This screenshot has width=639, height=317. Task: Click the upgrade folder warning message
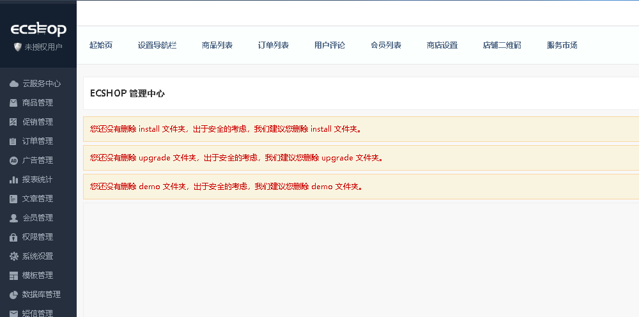361,158
